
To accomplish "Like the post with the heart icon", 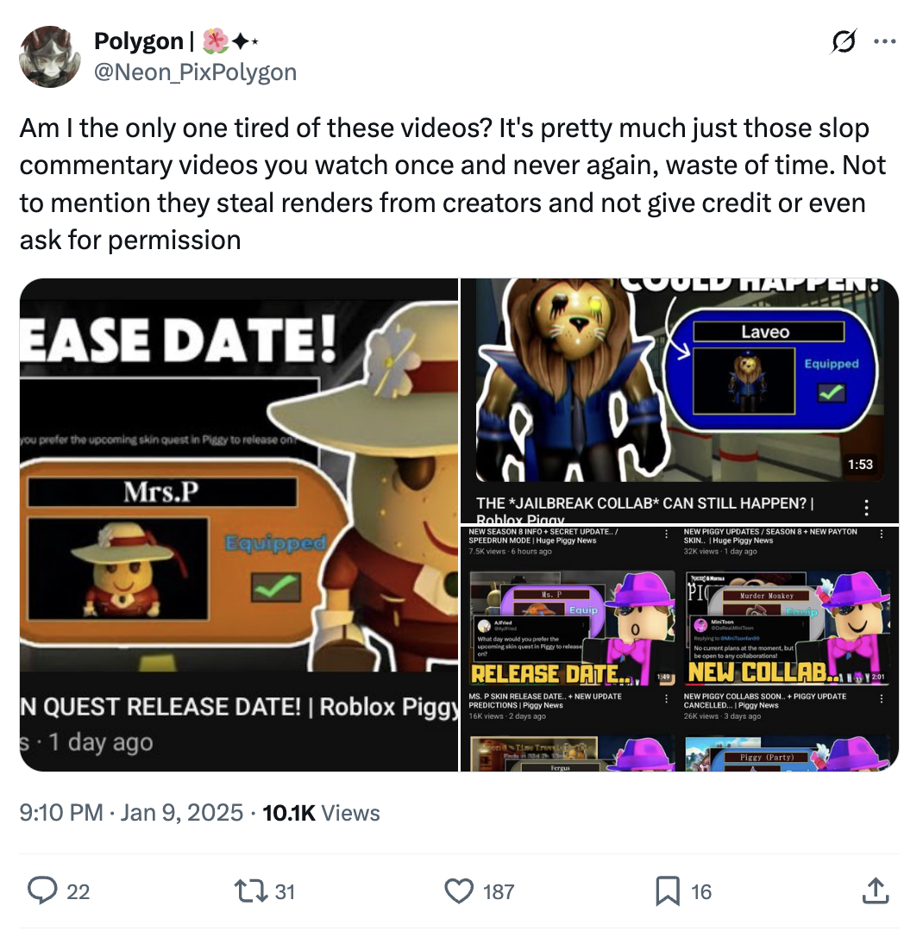I will pos(459,891).
